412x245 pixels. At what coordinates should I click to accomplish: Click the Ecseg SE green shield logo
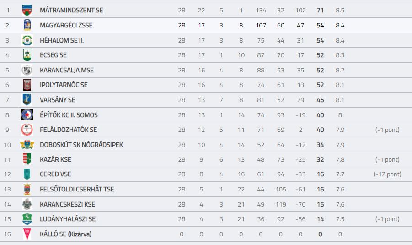click(x=27, y=55)
